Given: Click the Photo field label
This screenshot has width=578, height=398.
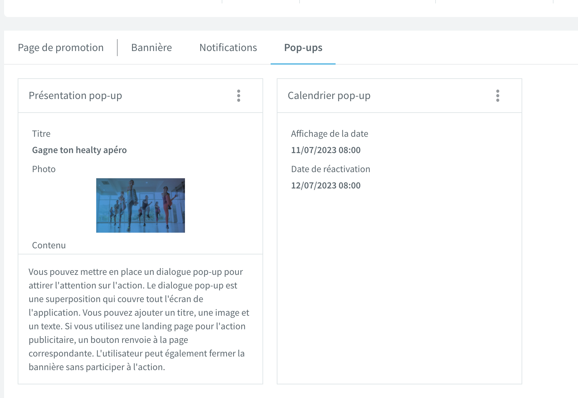Looking at the screenshot, I should pyautogui.click(x=44, y=169).
